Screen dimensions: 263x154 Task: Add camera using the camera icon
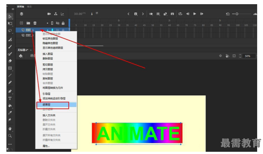coord(49,14)
